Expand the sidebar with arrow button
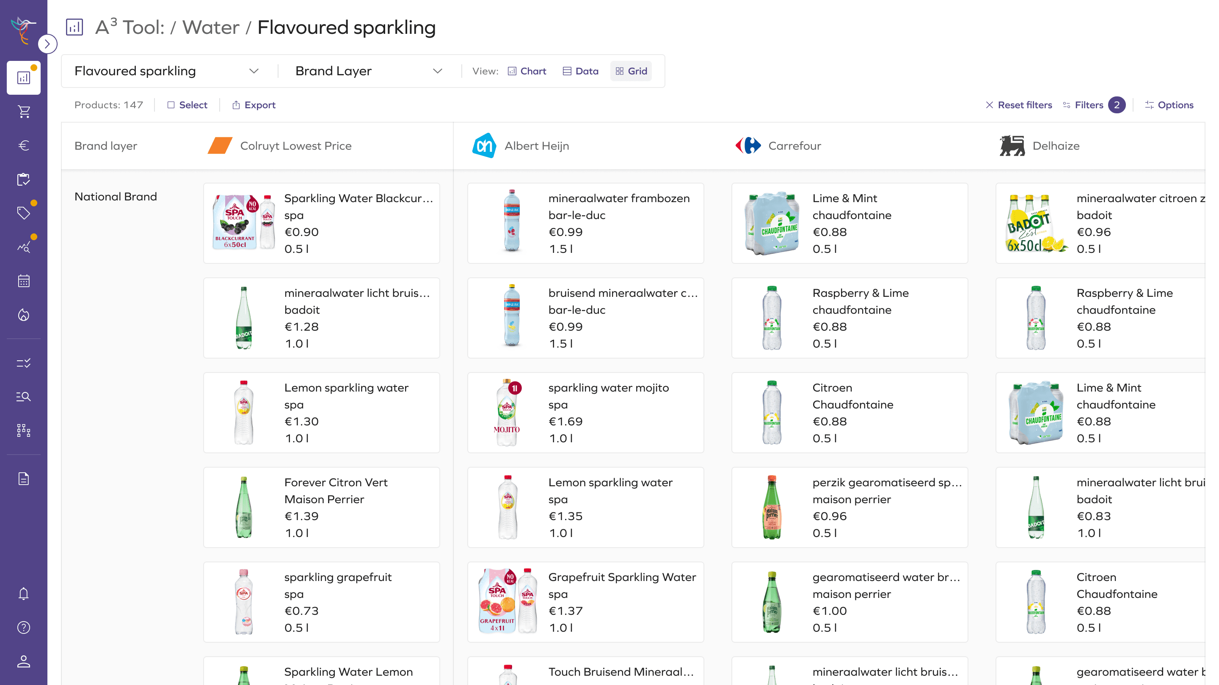 (x=47, y=44)
